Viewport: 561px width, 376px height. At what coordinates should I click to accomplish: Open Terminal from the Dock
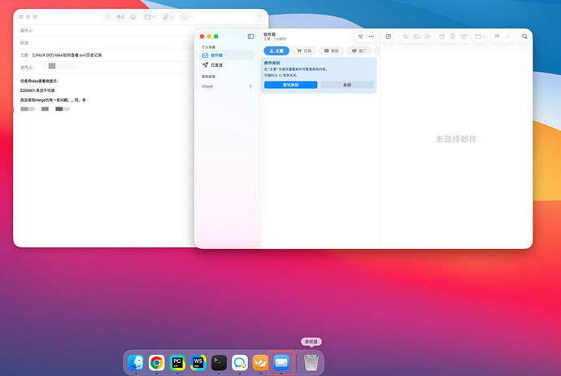point(219,363)
